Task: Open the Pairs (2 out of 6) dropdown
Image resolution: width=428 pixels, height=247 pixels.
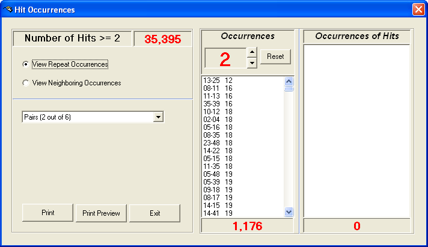Action: pos(158,117)
